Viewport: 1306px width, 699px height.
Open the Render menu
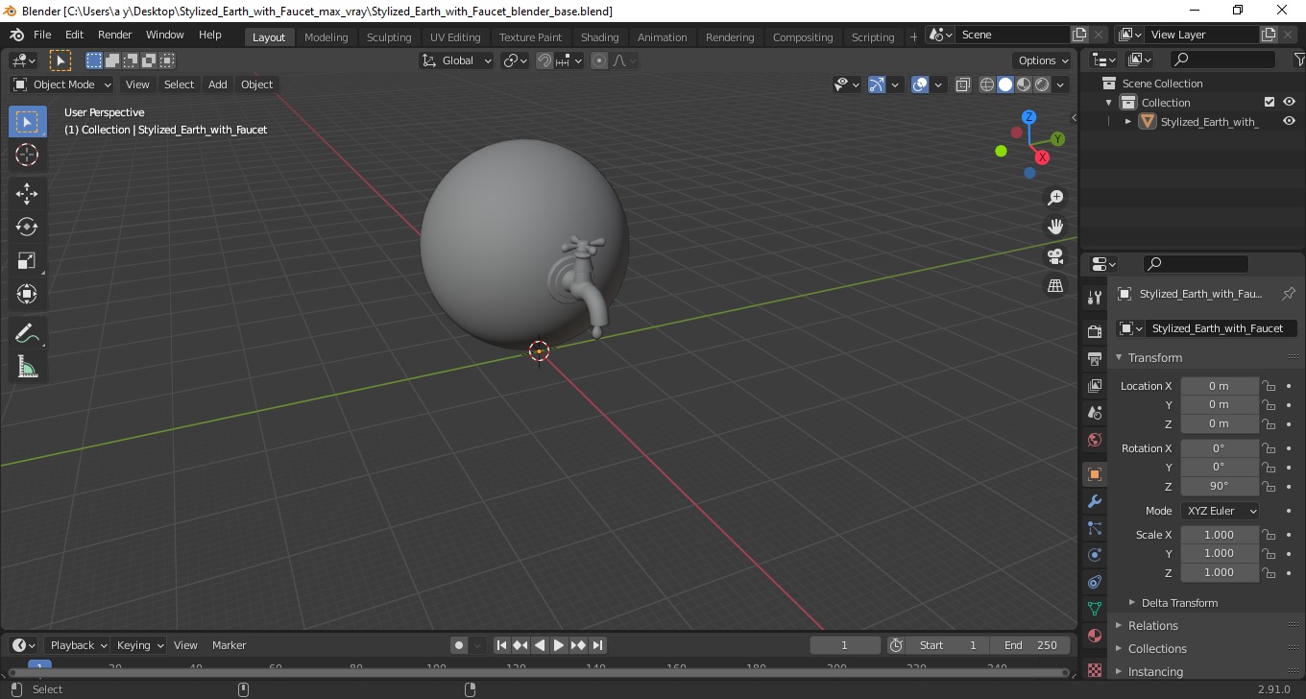coord(115,35)
